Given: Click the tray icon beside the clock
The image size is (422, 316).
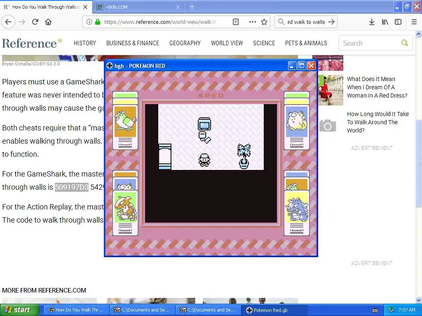Looking at the screenshot, I should tap(392, 310).
